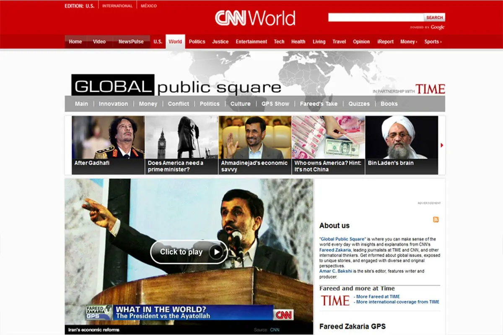The image size is (503, 335).
Task: Open Bin Laden's brain story thumbnail
Action: pyautogui.click(x=402, y=145)
